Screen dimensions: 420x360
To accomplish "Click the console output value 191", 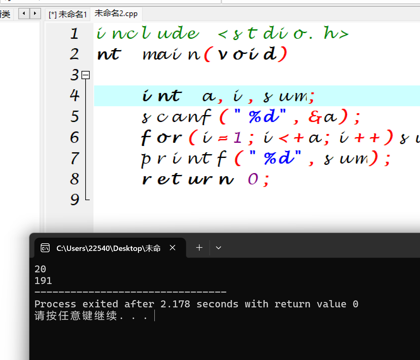I will [43, 281].
